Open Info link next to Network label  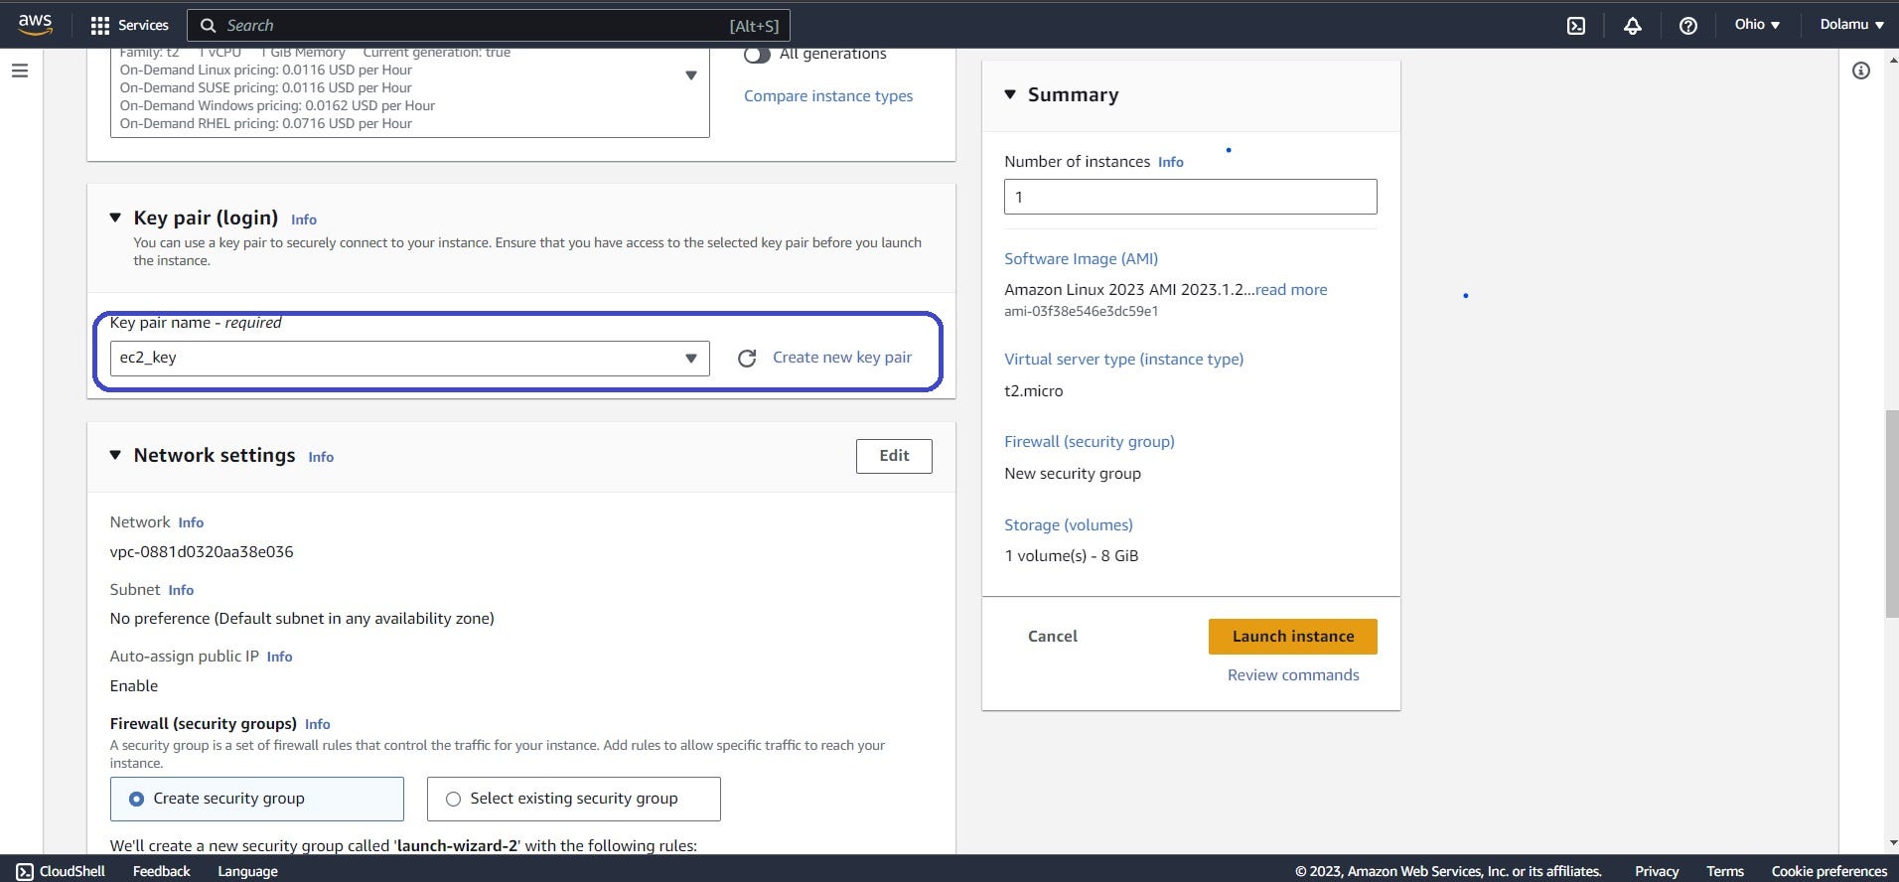[x=191, y=522]
